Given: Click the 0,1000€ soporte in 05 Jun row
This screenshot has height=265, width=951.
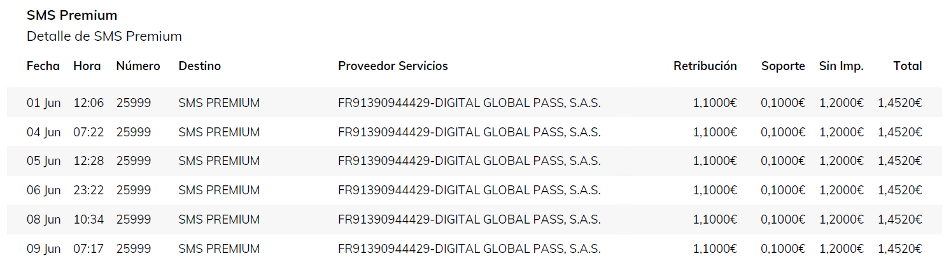Looking at the screenshot, I should 782,161.
